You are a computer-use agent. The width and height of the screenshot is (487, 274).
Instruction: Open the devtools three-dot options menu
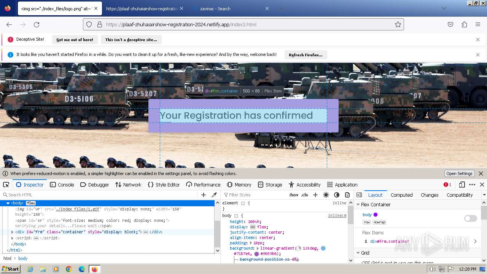(472, 185)
